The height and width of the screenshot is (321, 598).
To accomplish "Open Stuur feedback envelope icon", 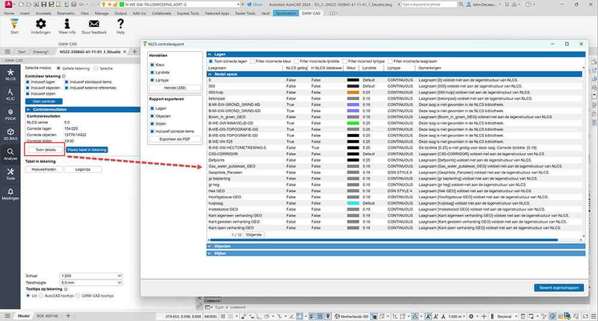I will [x=94, y=24].
